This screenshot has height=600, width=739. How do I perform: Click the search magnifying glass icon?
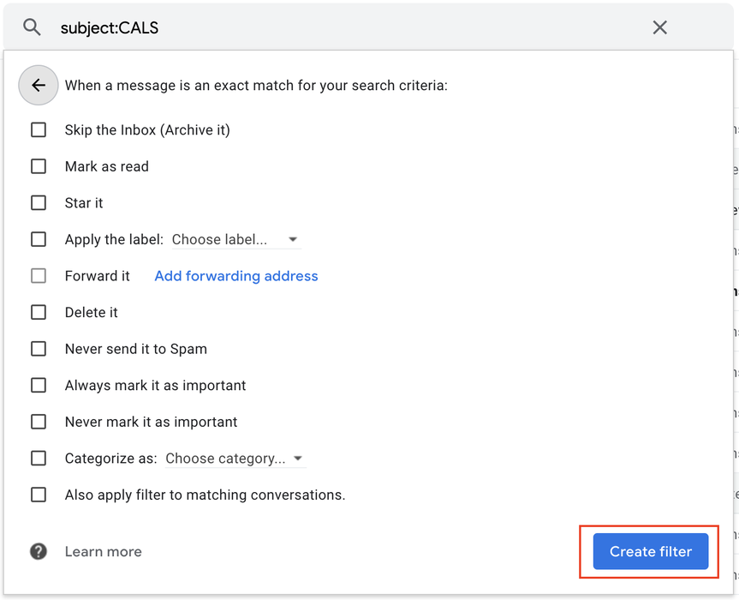pyautogui.click(x=32, y=27)
